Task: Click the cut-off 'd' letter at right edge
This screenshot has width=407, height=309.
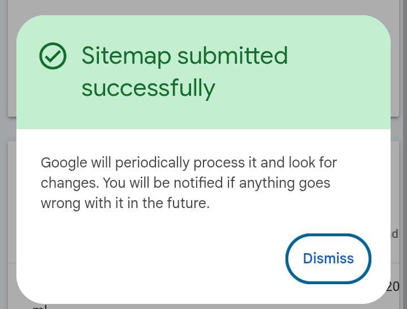Action: coord(395,233)
